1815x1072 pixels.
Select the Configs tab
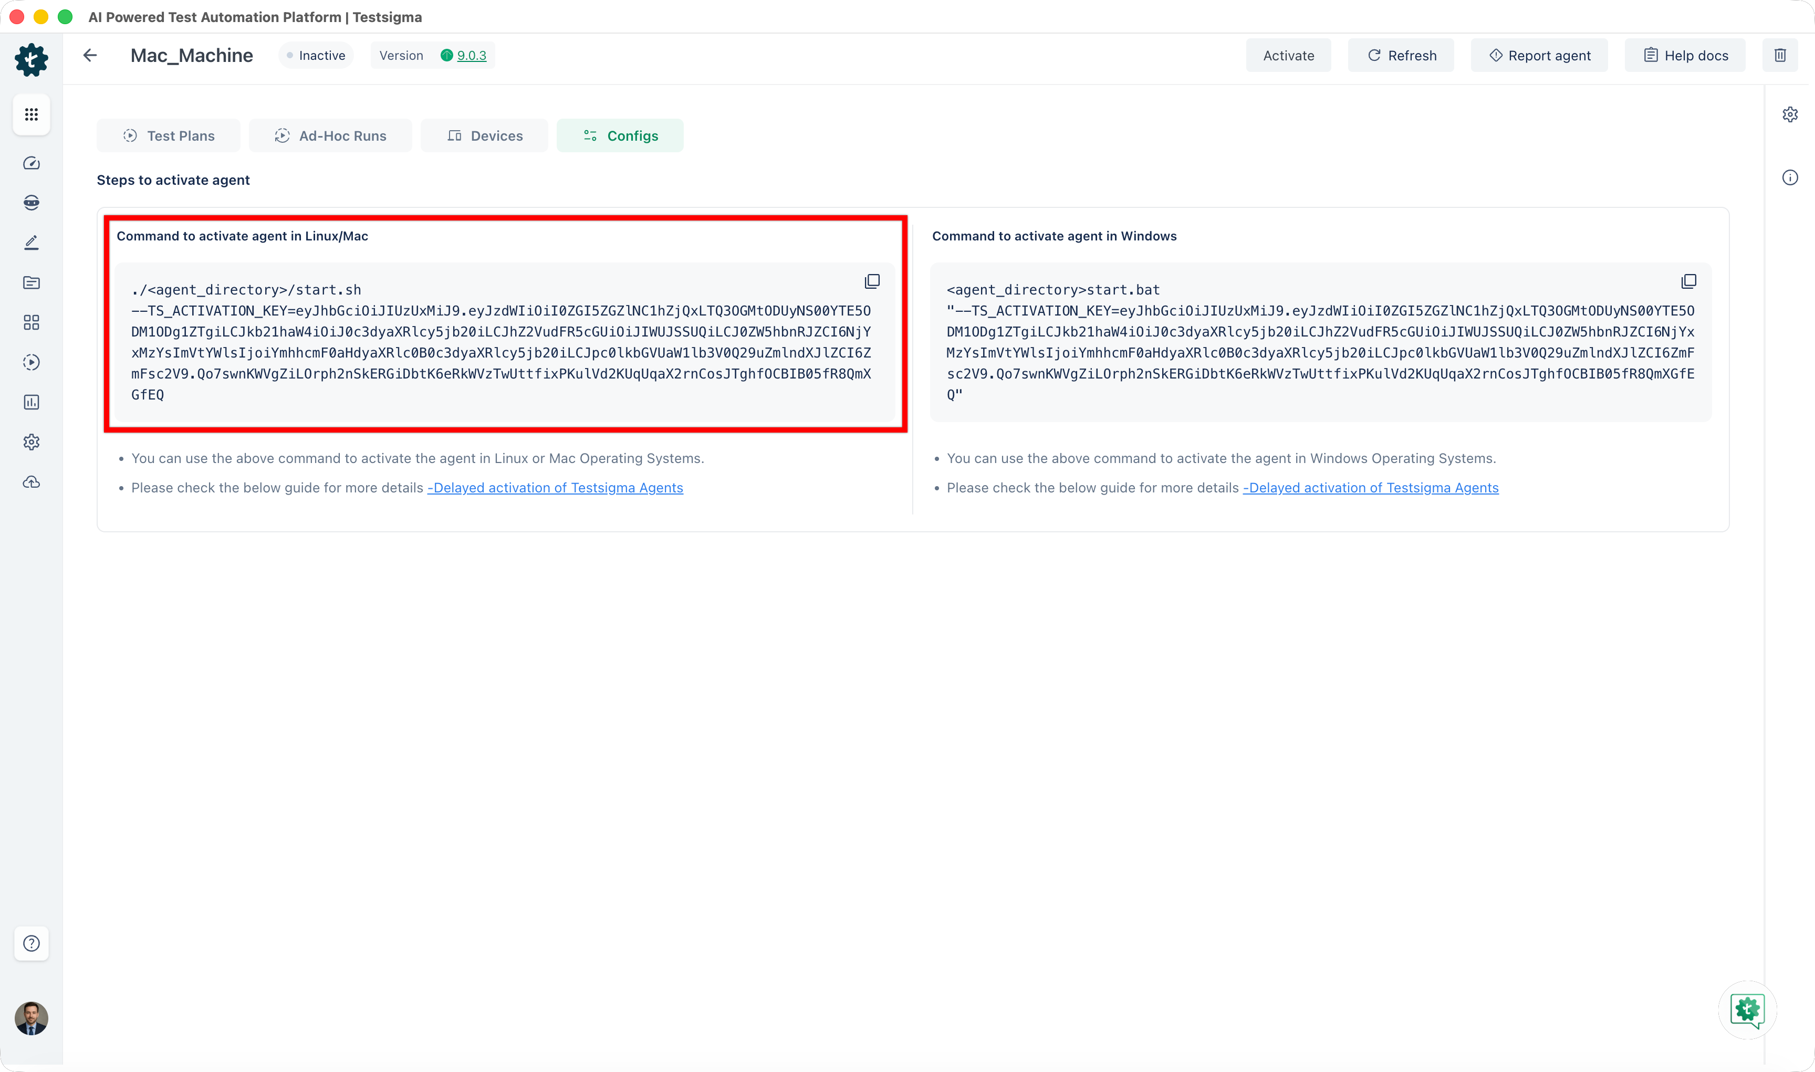(620, 136)
